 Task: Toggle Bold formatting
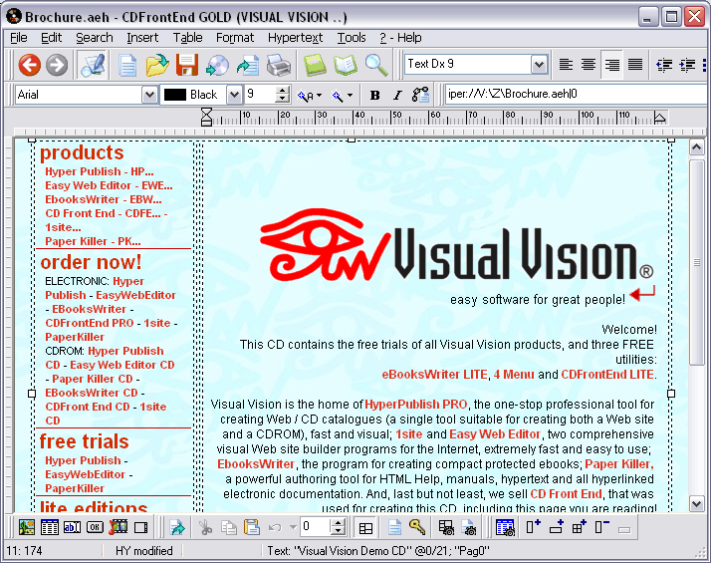click(374, 95)
